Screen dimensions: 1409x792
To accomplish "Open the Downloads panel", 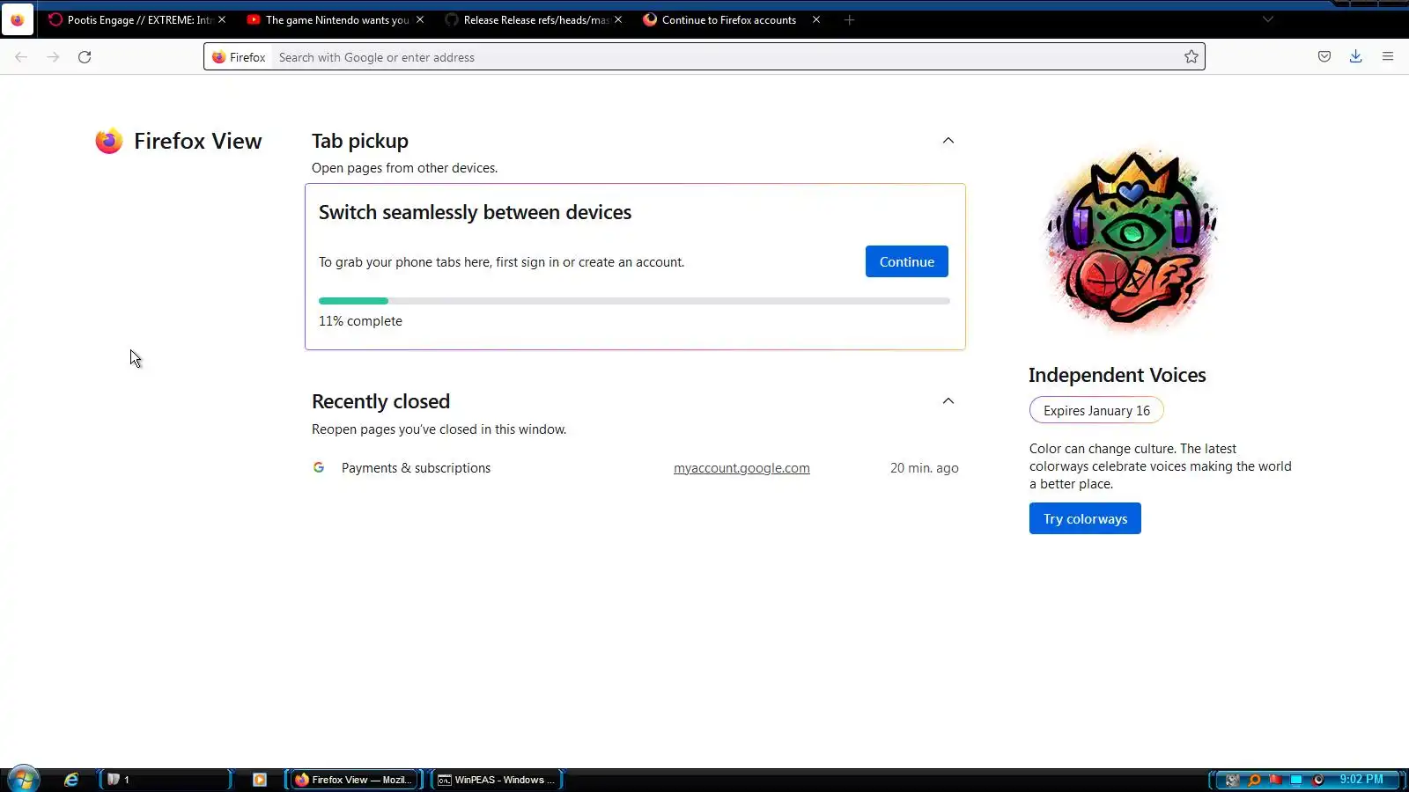I will (1356, 57).
